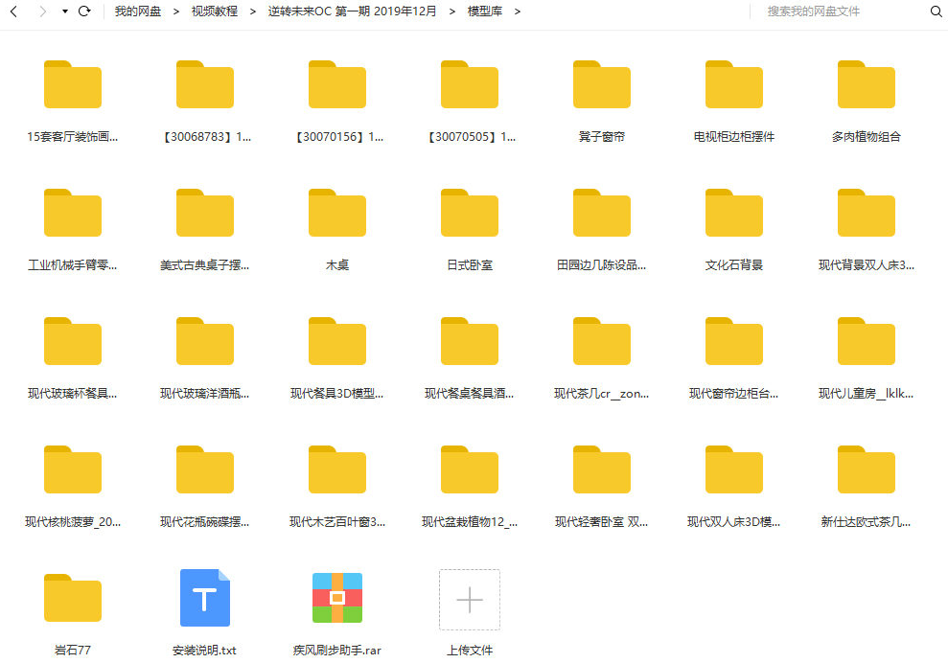Refresh the current folder listing
Viewport: 948px width, 663px height.
[84, 11]
